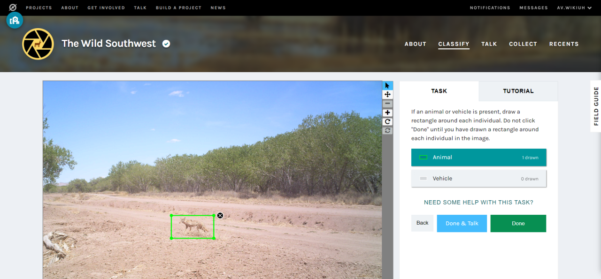Click the zoom out minus button
This screenshot has height=279, width=601.
[387, 104]
